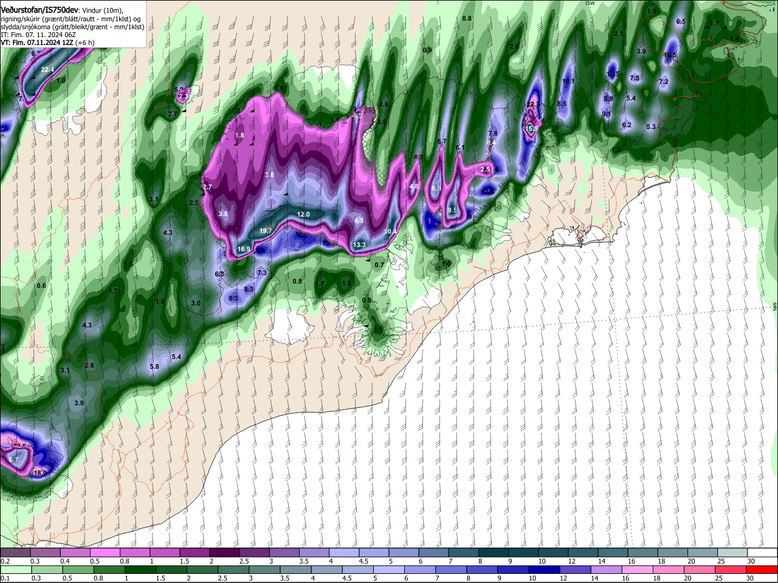Click the 0.7 precipitation value
Screen dimensions: 778x583
point(379,265)
